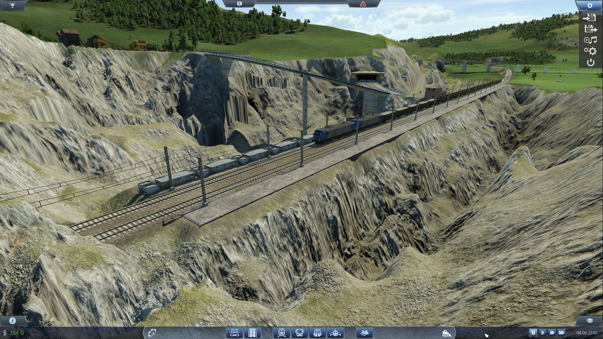
Task: Open the train vehicle menu
Action: [281, 332]
